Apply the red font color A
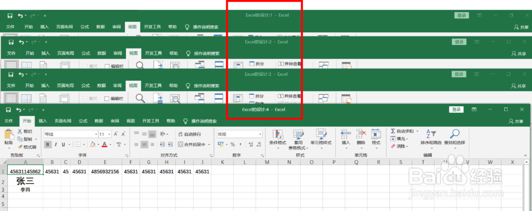The height and width of the screenshot is (211, 532). (104, 145)
